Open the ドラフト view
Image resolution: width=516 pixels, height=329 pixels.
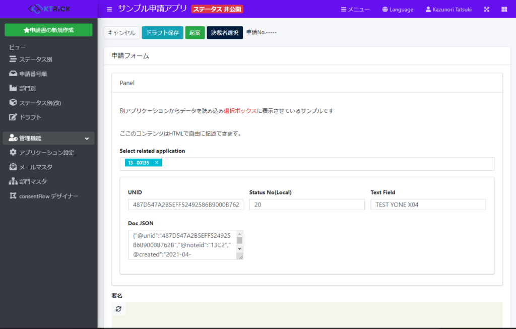click(x=30, y=117)
